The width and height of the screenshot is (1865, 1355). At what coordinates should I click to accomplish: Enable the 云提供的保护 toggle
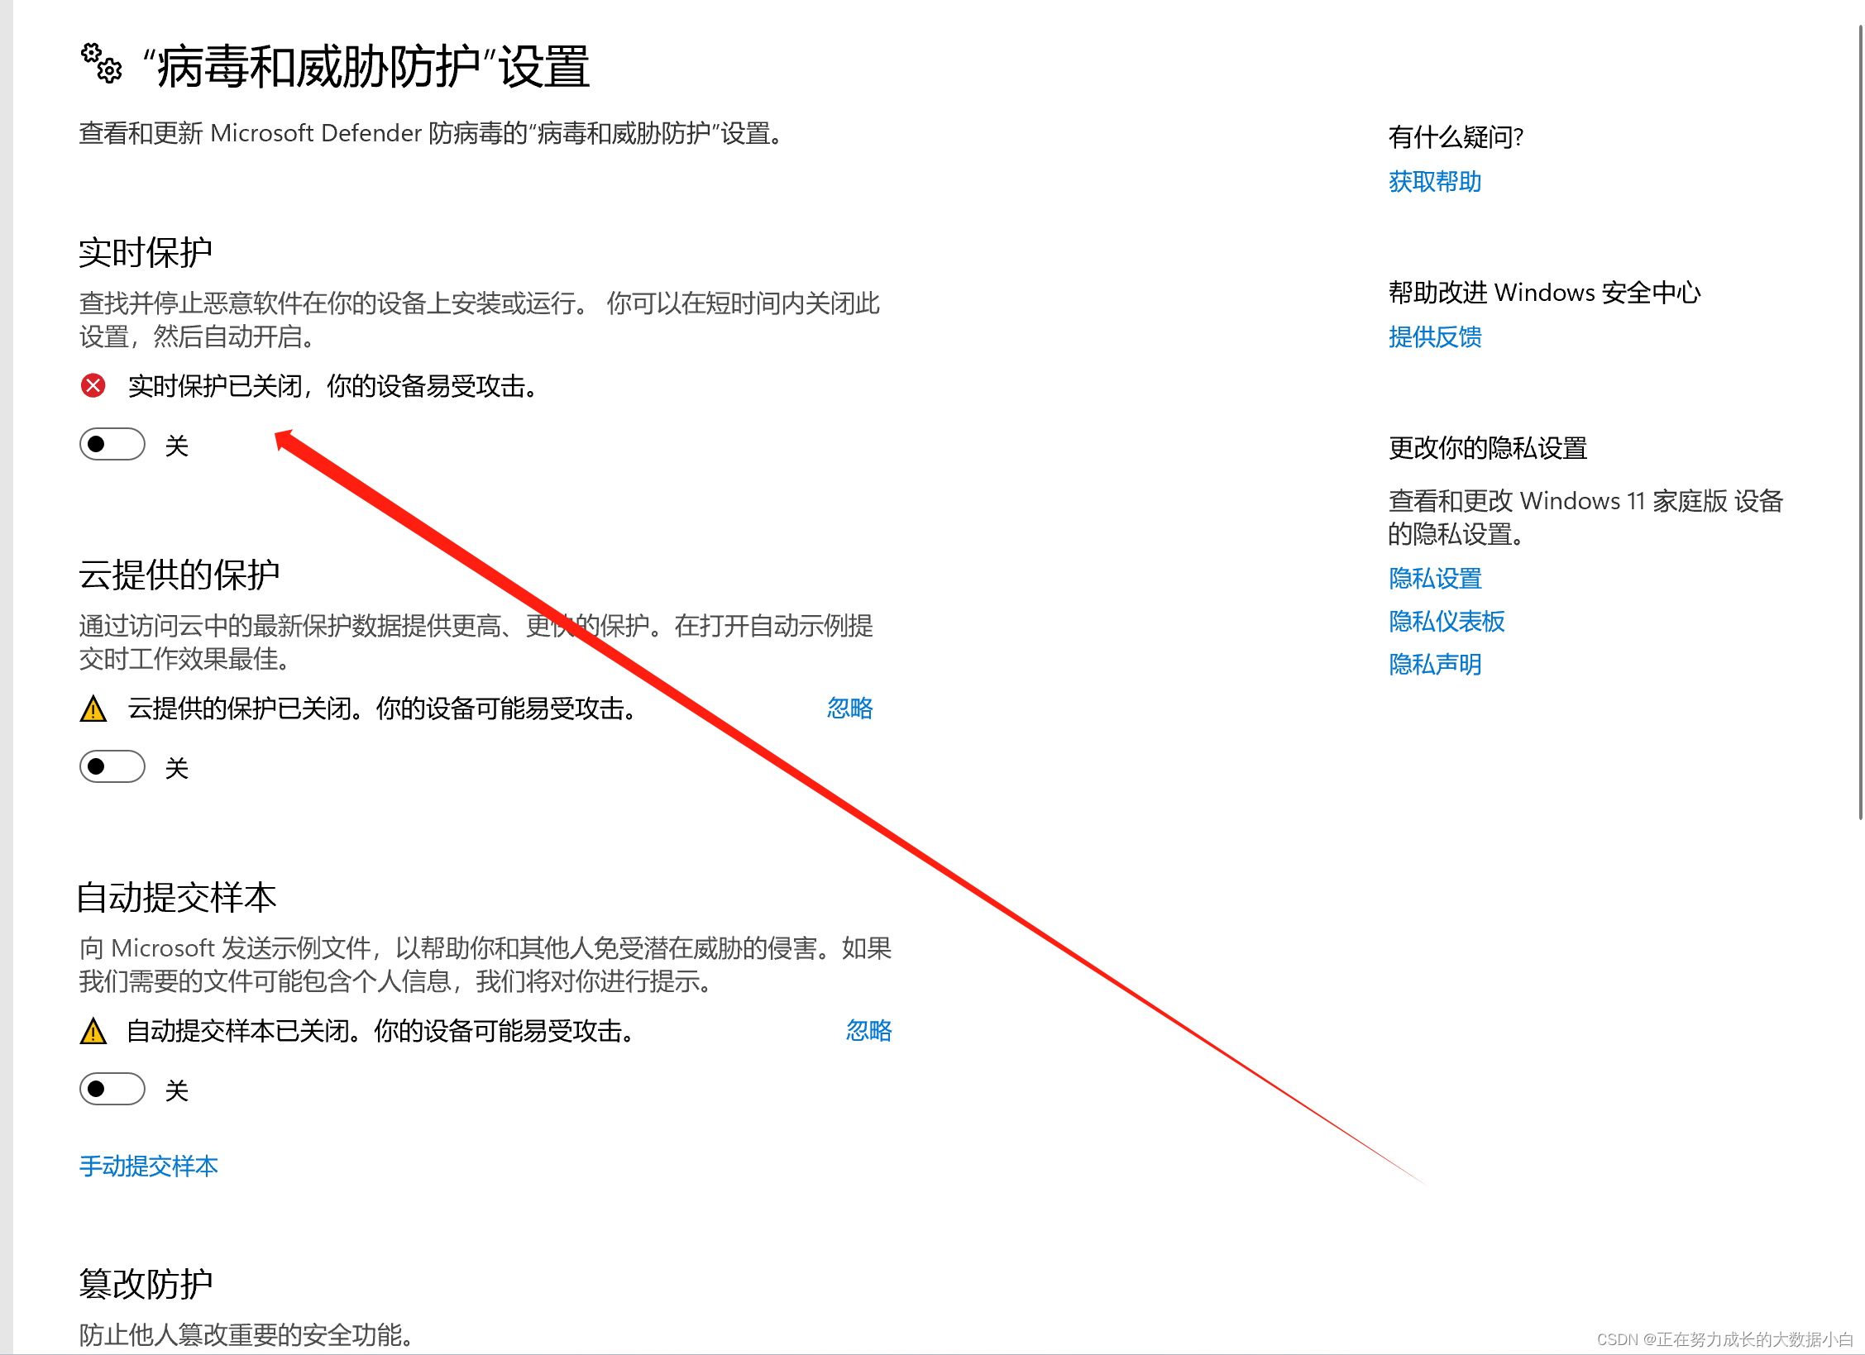(112, 767)
